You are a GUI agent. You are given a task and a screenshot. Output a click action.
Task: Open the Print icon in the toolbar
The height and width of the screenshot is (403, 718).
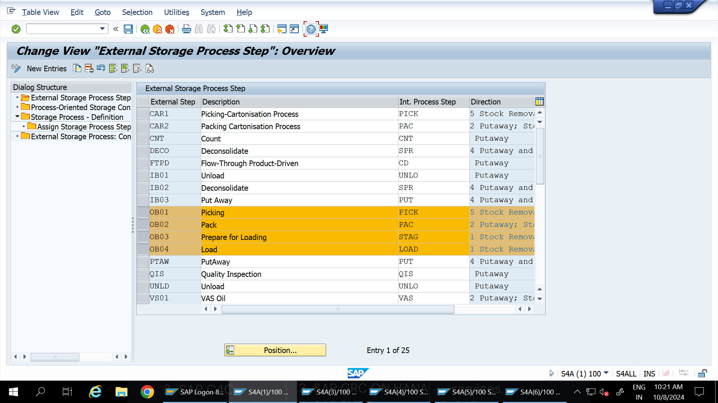(186, 29)
